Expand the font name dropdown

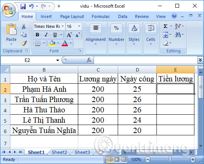click(63, 26)
